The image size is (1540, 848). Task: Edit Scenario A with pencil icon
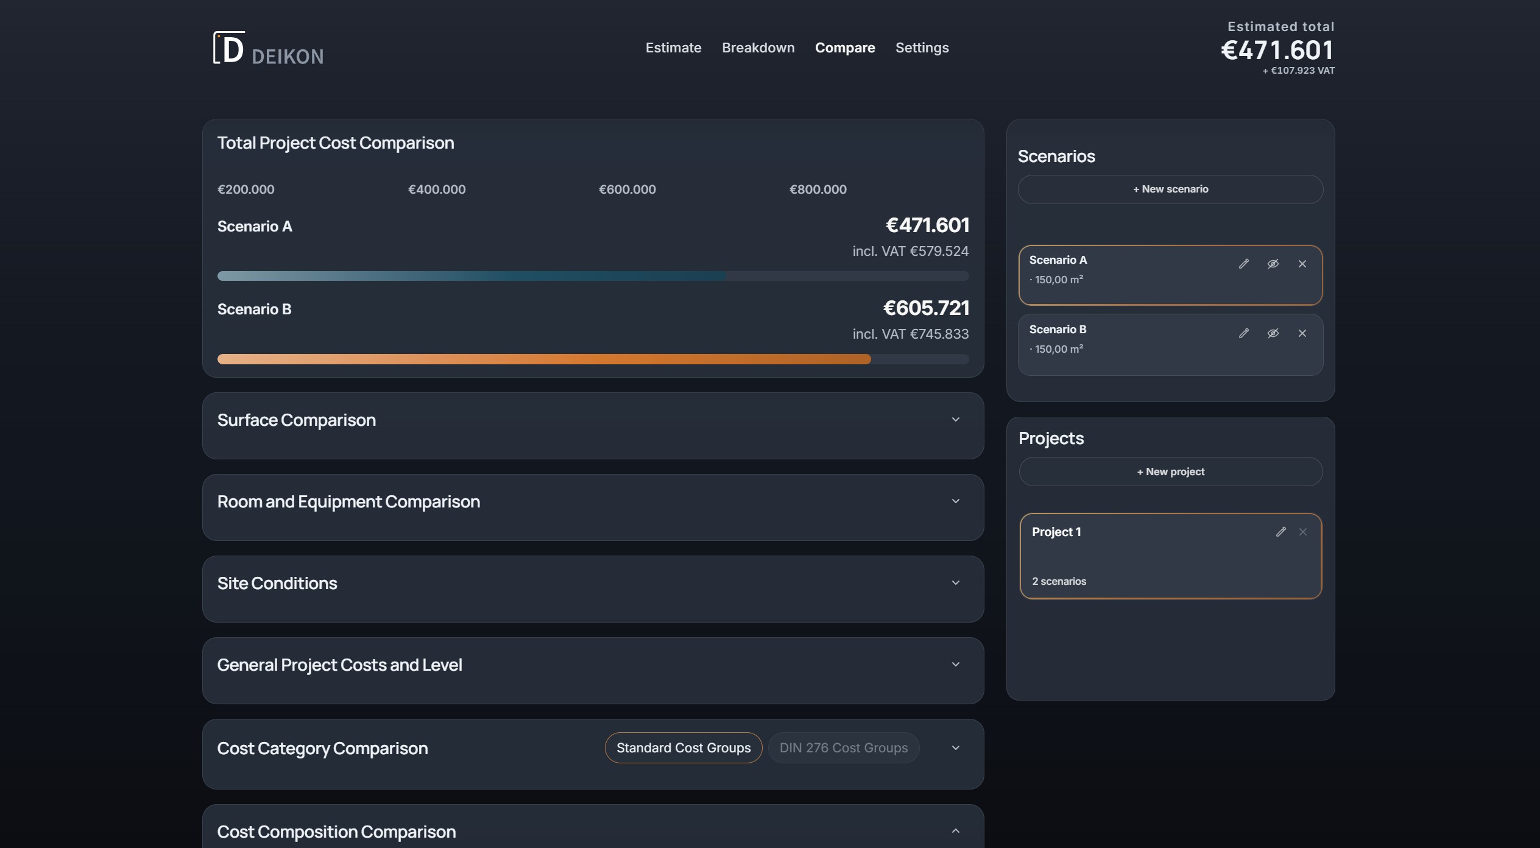pos(1243,264)
